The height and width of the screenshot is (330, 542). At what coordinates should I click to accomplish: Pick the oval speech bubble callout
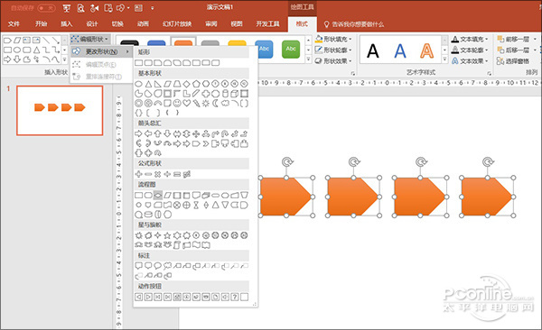pyautogui.click(x=157, y=266)
